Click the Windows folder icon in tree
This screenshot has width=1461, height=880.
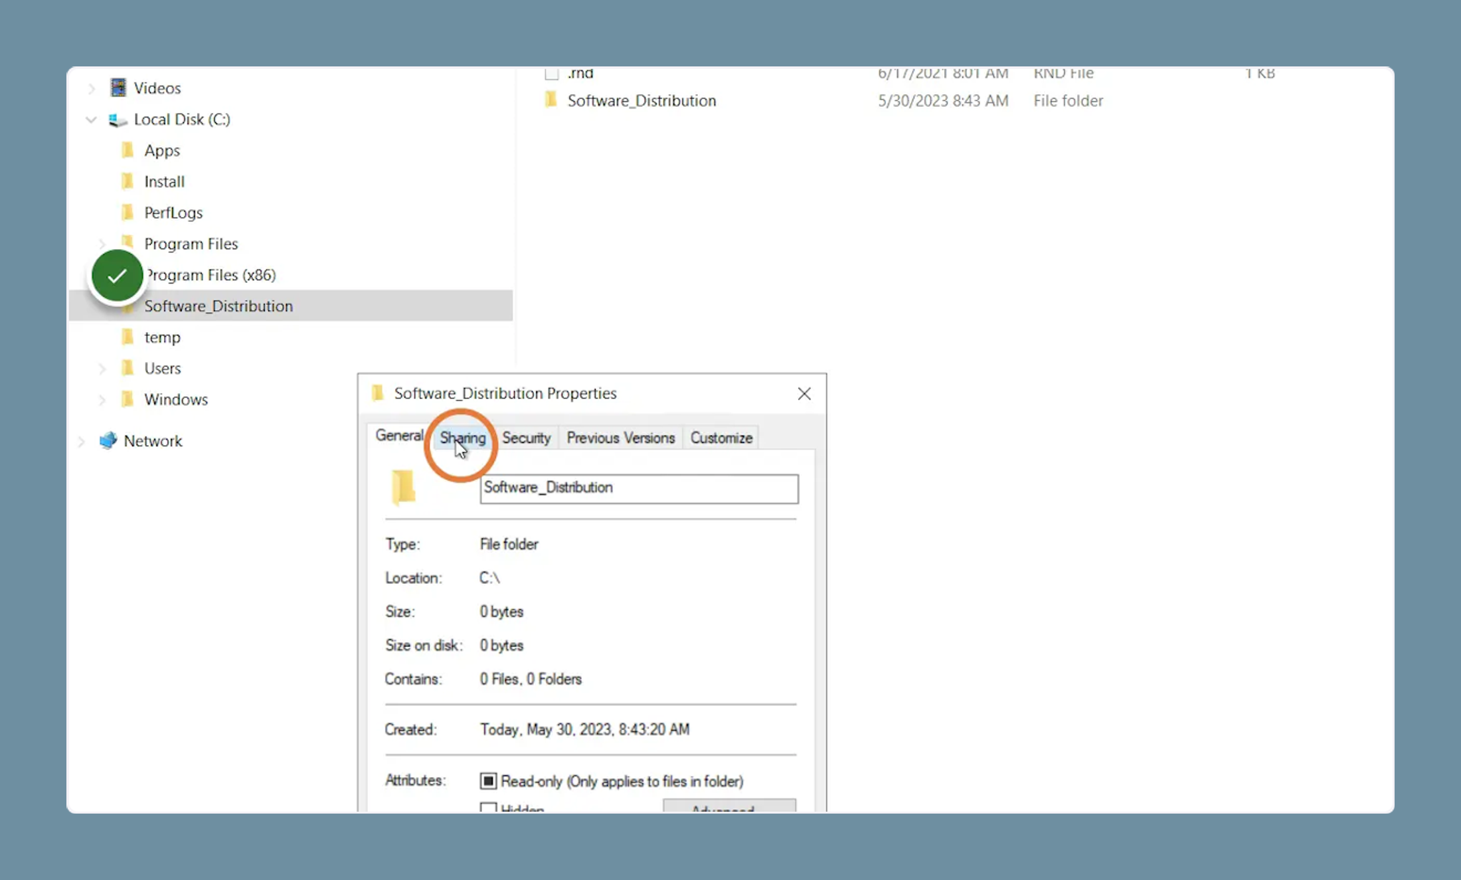[x=128, y=399]
